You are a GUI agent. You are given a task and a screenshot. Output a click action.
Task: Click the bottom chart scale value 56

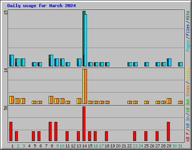[x=6, y=108]
